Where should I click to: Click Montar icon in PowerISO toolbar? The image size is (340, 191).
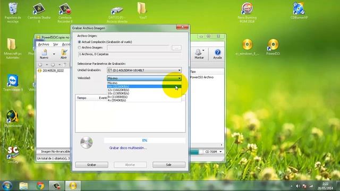coord(199,54)
